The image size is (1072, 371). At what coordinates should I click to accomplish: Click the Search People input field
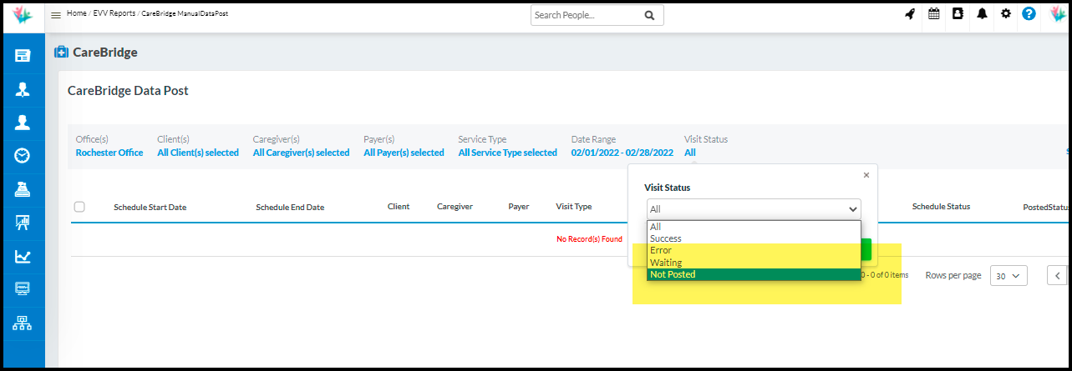pos(587,15)
